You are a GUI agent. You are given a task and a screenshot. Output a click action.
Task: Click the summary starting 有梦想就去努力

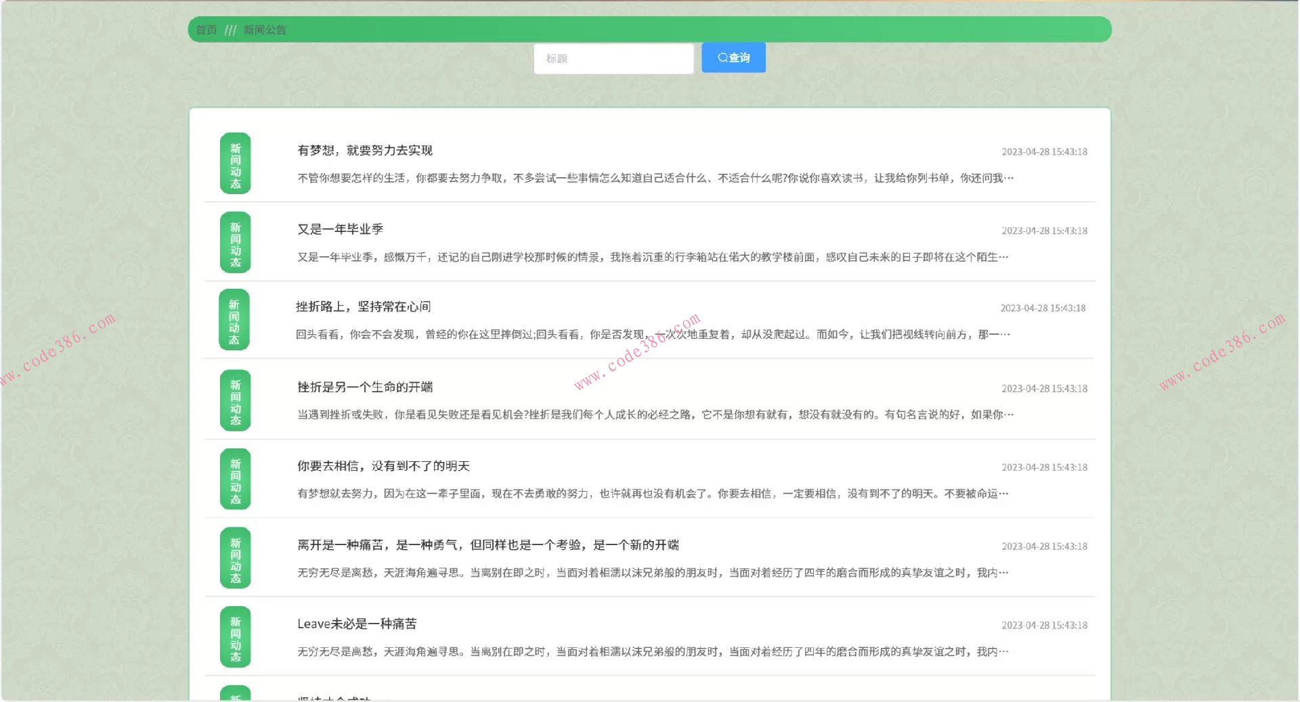[x=653, y=494]
